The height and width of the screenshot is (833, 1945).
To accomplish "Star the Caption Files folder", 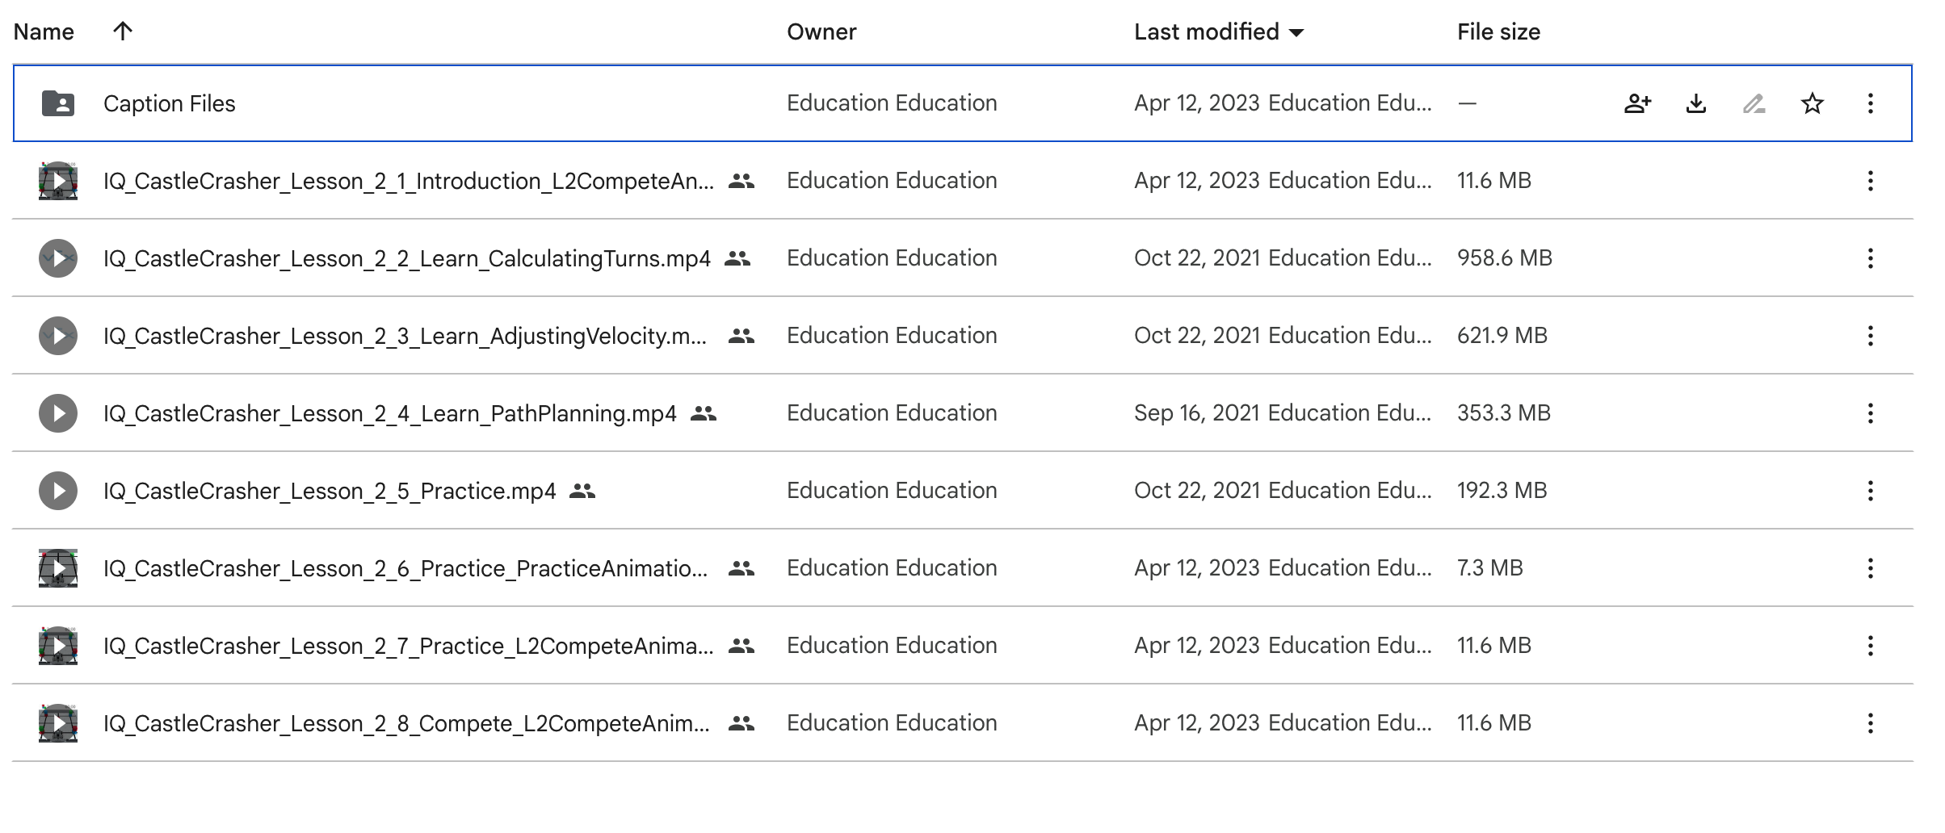I will point(1813,103).
